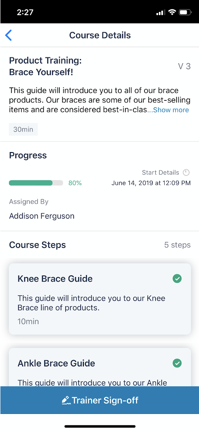The image size is (199, 432).
Task: Tap the Start Details label
Action: coord(161,173)
